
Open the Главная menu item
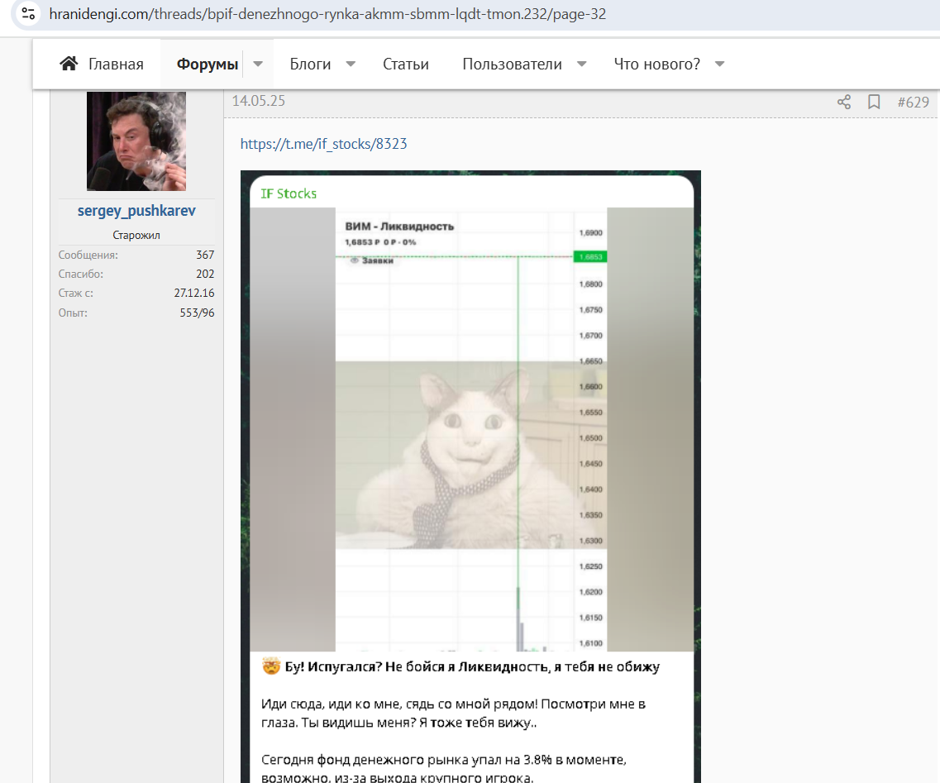click(116, 64)
